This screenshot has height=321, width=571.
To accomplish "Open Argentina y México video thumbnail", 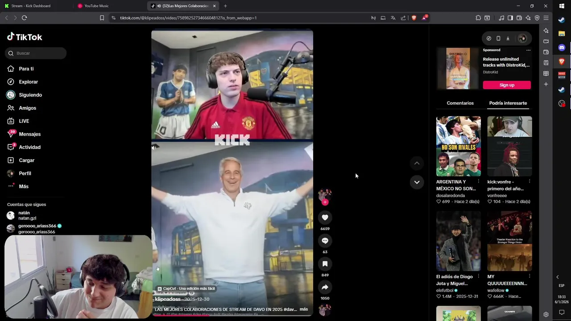I will [459, 146].
